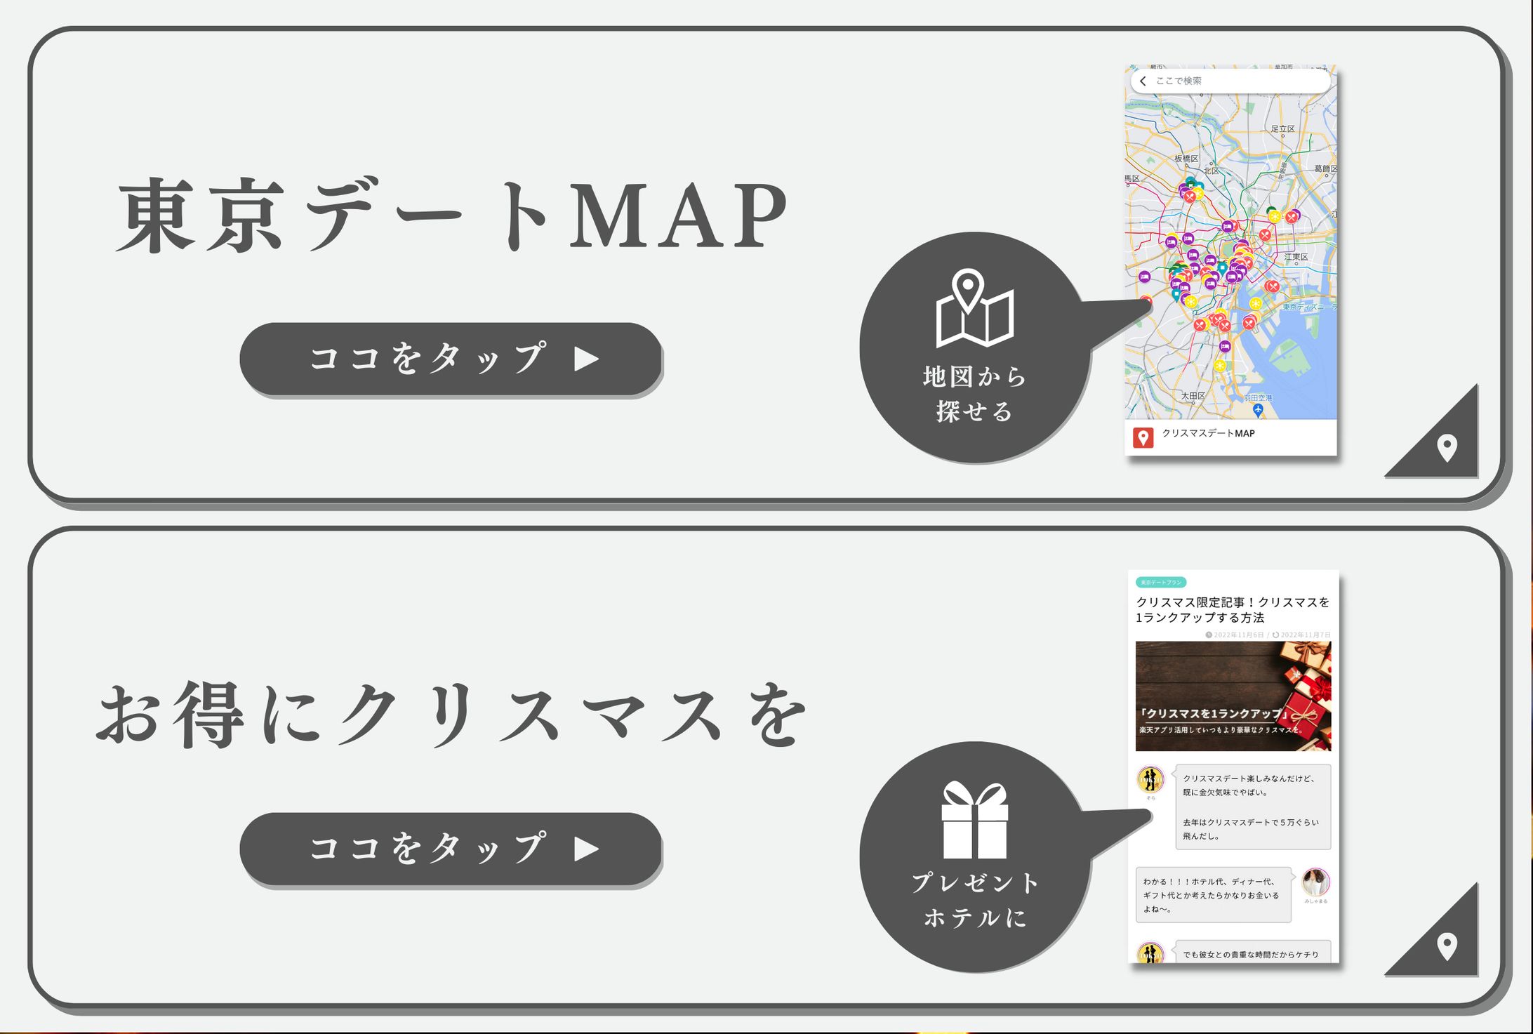Click the gift boxes article banner image

(1233, 696)
